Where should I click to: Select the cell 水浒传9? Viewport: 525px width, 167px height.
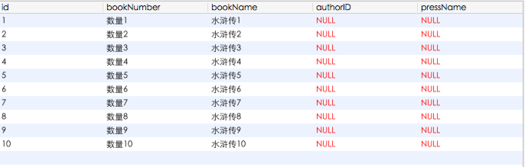click(x=261, y=130)
